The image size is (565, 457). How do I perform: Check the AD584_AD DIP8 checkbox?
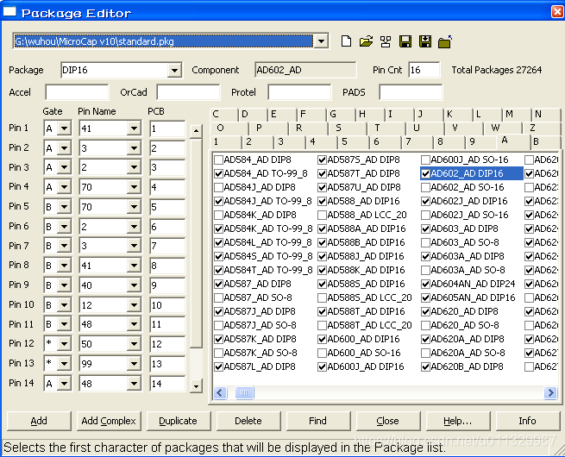coord(218,160)
